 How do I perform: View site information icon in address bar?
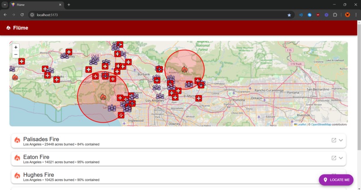pos(32,15)
